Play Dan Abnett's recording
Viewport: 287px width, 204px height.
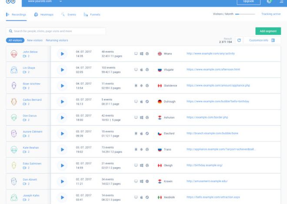point(62,181)
